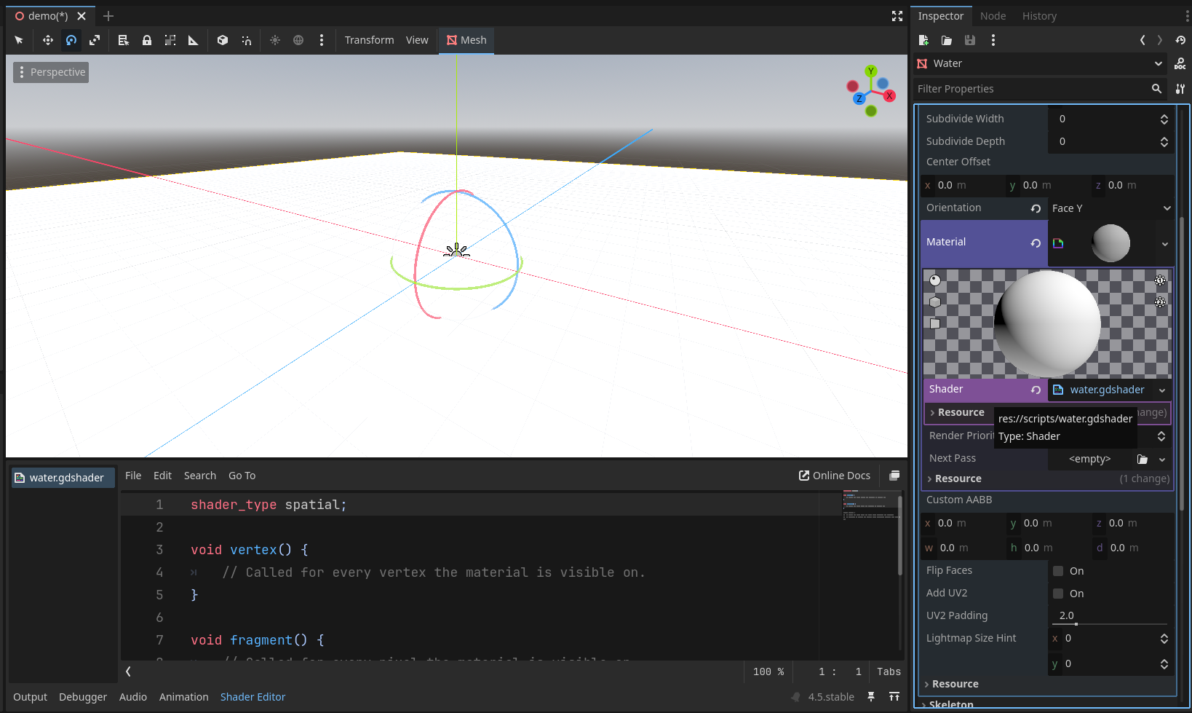Screen dimensions: 1192x713
Task: Open the inspector object history icon
Action: pos(1180,40)
